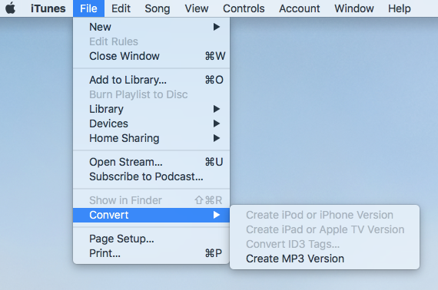Open the Edit menu
This screenshot has width=438, height=290.
coord(121,8)
